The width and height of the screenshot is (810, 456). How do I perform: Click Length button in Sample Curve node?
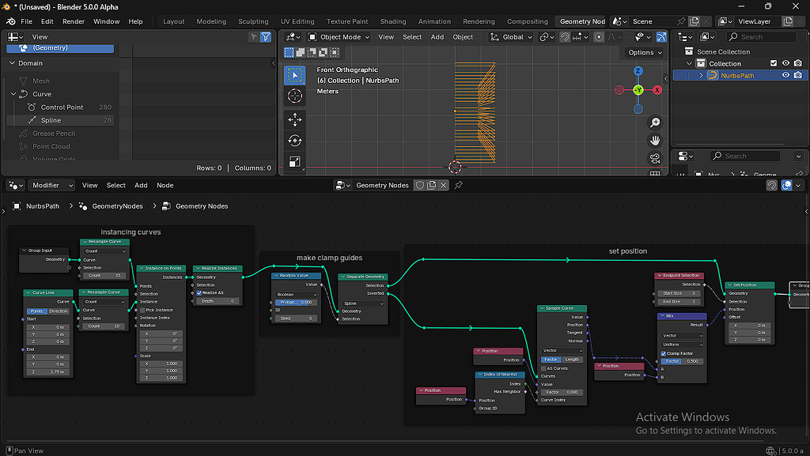pos(573,360)
